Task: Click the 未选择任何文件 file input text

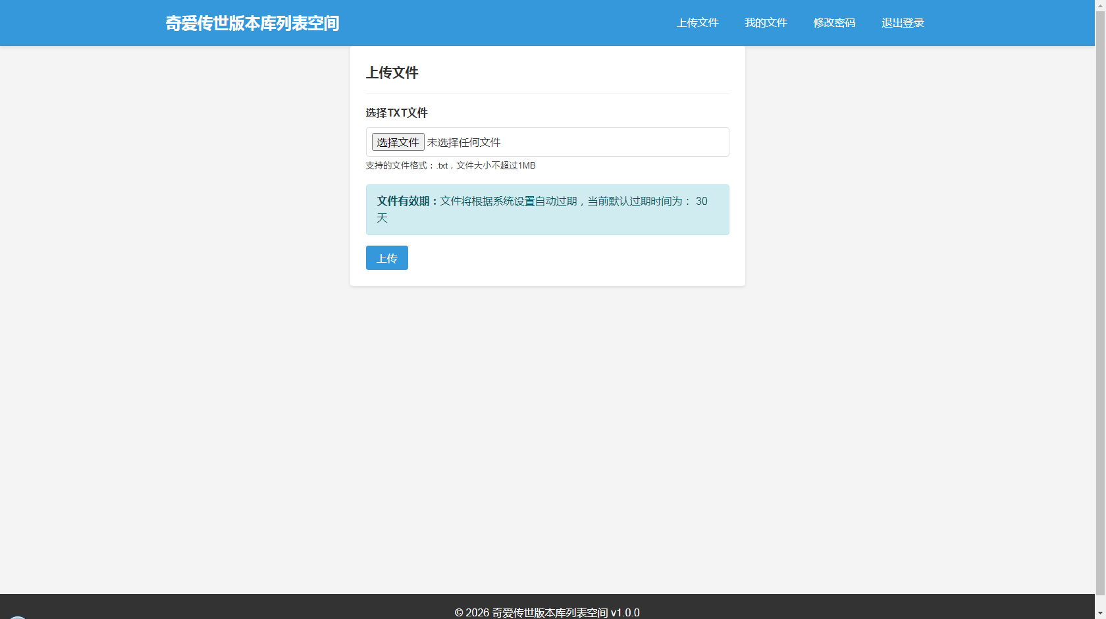Action: pos(463,142)
